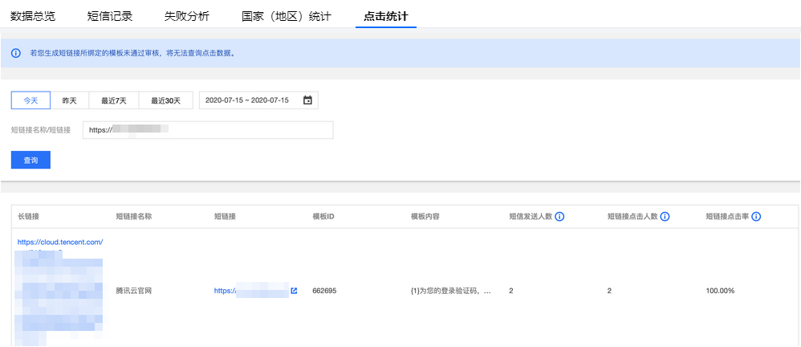Click the calendar icon in date range field
The image size is (801, 347).
[x=307, y=100]
